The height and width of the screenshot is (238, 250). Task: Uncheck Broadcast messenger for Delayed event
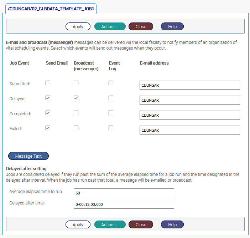tap(76, 98)
